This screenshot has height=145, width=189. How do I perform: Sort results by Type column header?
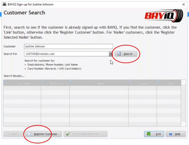(170, 83)
